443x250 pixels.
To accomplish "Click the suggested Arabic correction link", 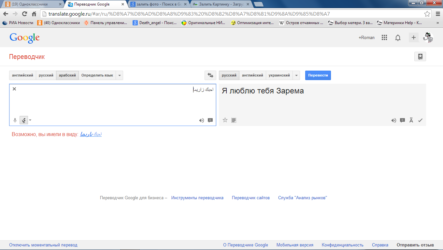I will (x=91, y=134).
